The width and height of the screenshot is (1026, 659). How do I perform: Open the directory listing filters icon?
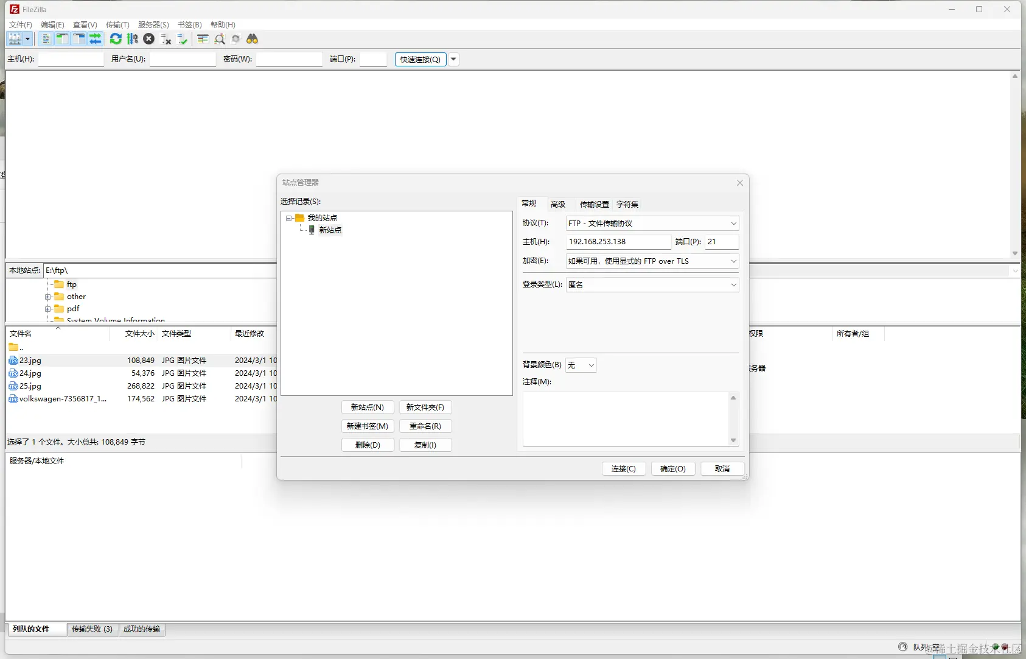click(x=203, y=39)
